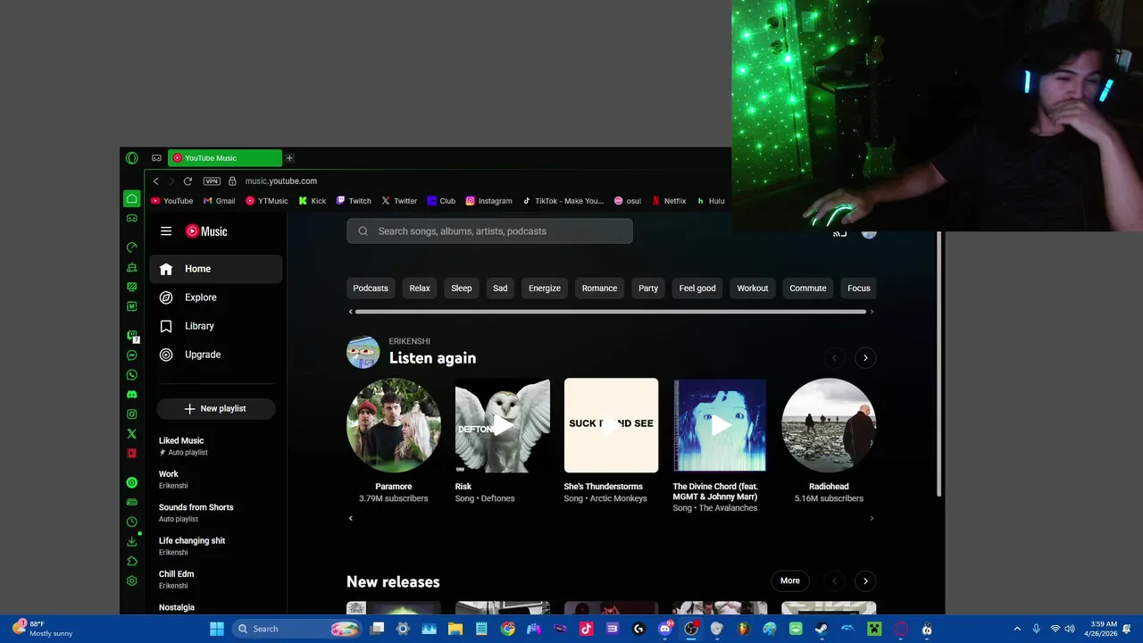The height and width of the screenshot is (643, 1143).
Task: Toggle the VPN badge in address bar
Action: point(212,181)
